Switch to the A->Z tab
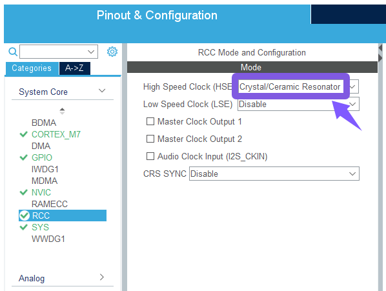 click(75, 68)
